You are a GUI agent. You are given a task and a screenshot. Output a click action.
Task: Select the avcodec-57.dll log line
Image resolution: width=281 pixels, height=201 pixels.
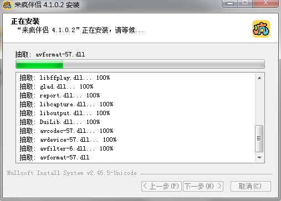pyautogui.click(x=67, y=131)
